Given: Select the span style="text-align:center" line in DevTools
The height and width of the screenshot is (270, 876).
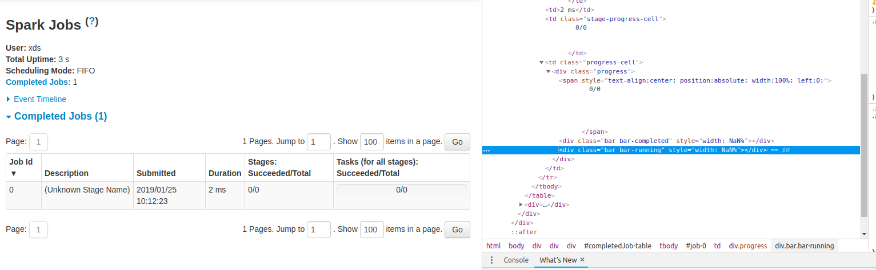Looking at the screenshot, I should click(x=695, y=80).
